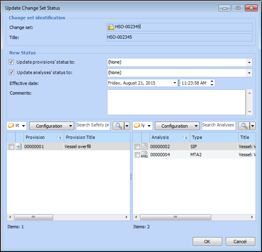Click the analyses search magnifier icon

[243, 126]
